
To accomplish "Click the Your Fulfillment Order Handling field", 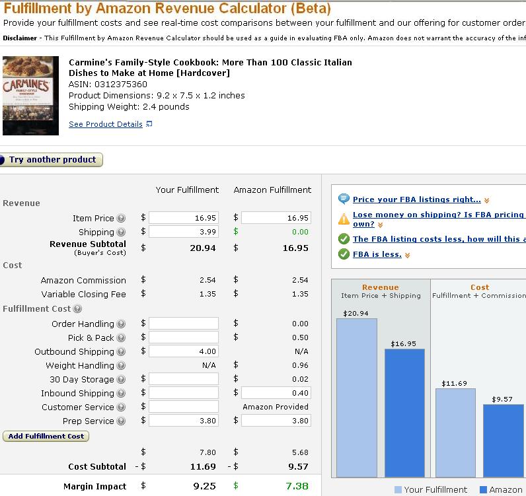I will click(x=184, y=323).
